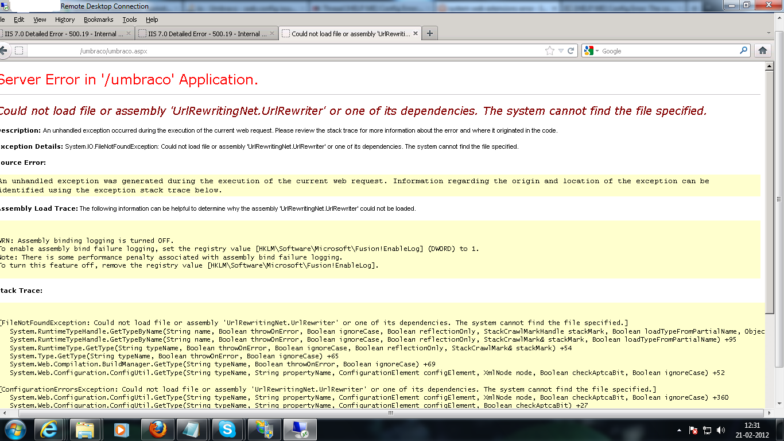Restore down the Remote Desktop window
This screenshot has width=784, height=441.
pos(747,5)
